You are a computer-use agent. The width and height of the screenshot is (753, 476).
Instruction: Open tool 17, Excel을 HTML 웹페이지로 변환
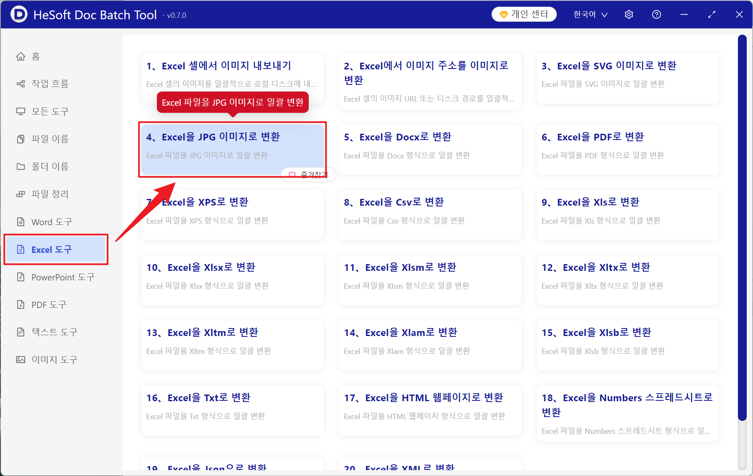click(x=430, y=410)
